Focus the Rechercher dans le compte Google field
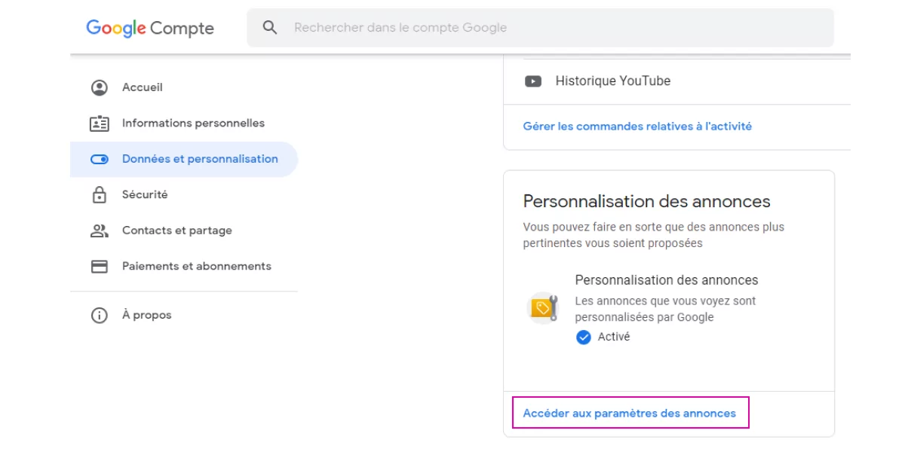 tap(540, 28)
